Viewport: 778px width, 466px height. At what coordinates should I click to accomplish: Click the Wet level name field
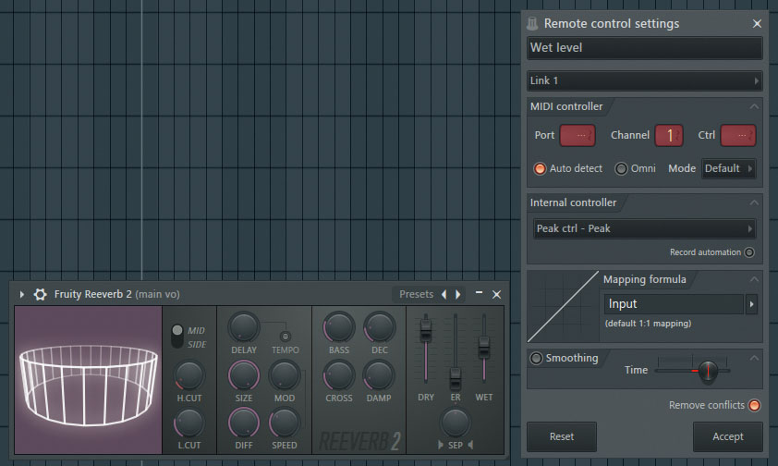(x=645, y=48)
